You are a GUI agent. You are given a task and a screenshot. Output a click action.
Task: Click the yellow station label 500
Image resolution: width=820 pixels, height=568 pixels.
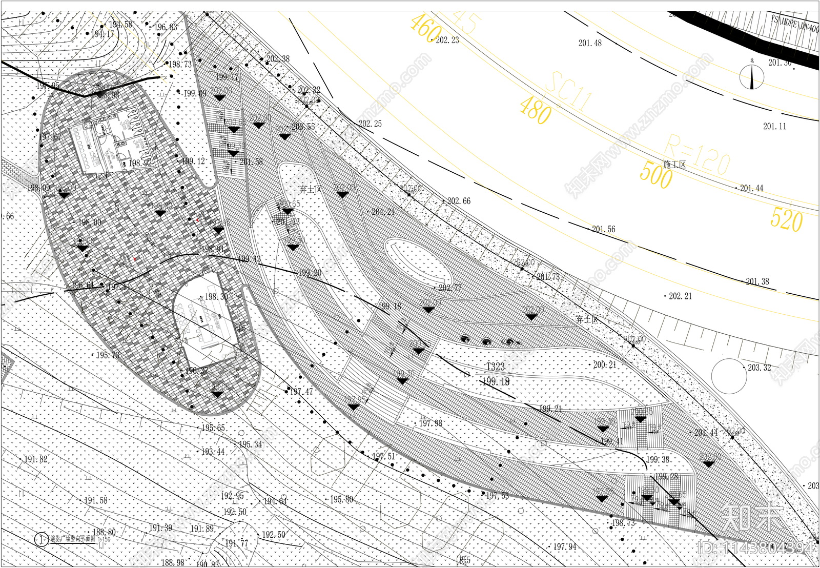click(x=657, y=174)
